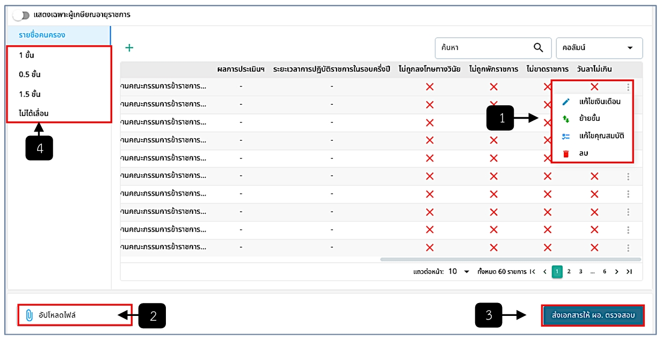Click the paperclip อัปโหลดไฟล์ icon
662x339 pixels.
point(29,315)
